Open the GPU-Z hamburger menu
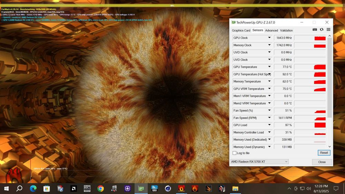 click(x=328, y=30)
